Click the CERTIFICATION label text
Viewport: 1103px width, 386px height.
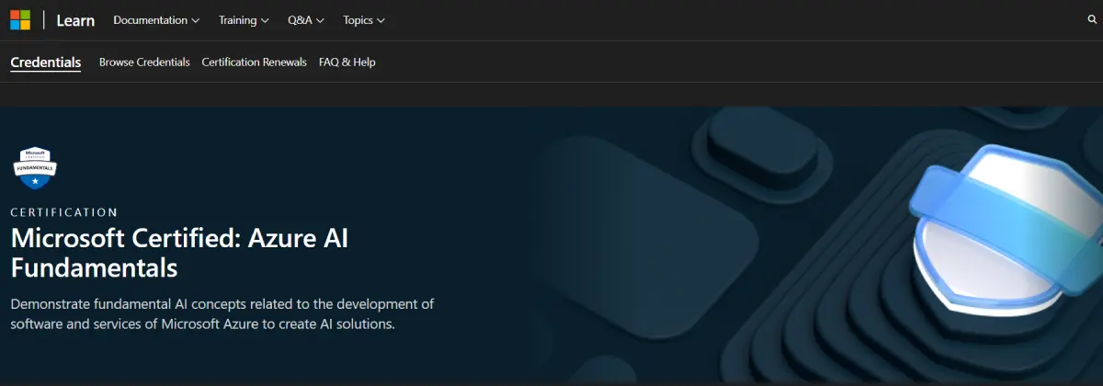click(64, 212)
